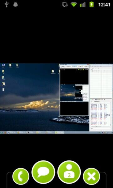The width and height of the screenshot is (113, 188).
Task: Click the horizontal scrollbar under the log list
Action: (x=101, y=126)
